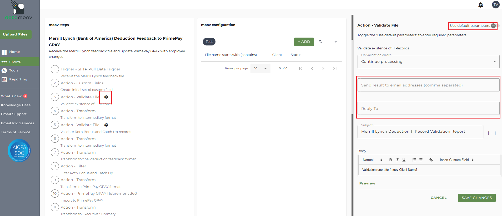The height and width of the screenshot is (216, 502).
Task: Select step 10 PrimePay GPAY Retirement 360
Action: (99, 193)
